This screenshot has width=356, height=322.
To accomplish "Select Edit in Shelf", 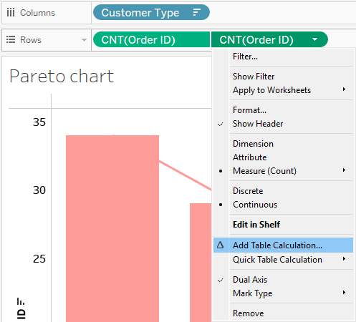I will coord(256,225).
